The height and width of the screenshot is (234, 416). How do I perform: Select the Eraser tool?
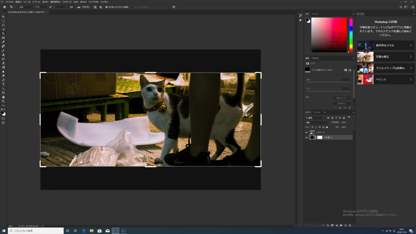(x=3, y=63)
